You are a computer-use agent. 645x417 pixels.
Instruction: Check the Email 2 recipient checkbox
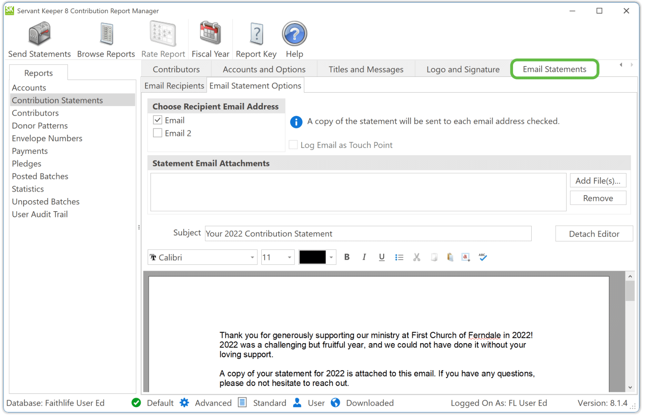click(x=157, y=133)
